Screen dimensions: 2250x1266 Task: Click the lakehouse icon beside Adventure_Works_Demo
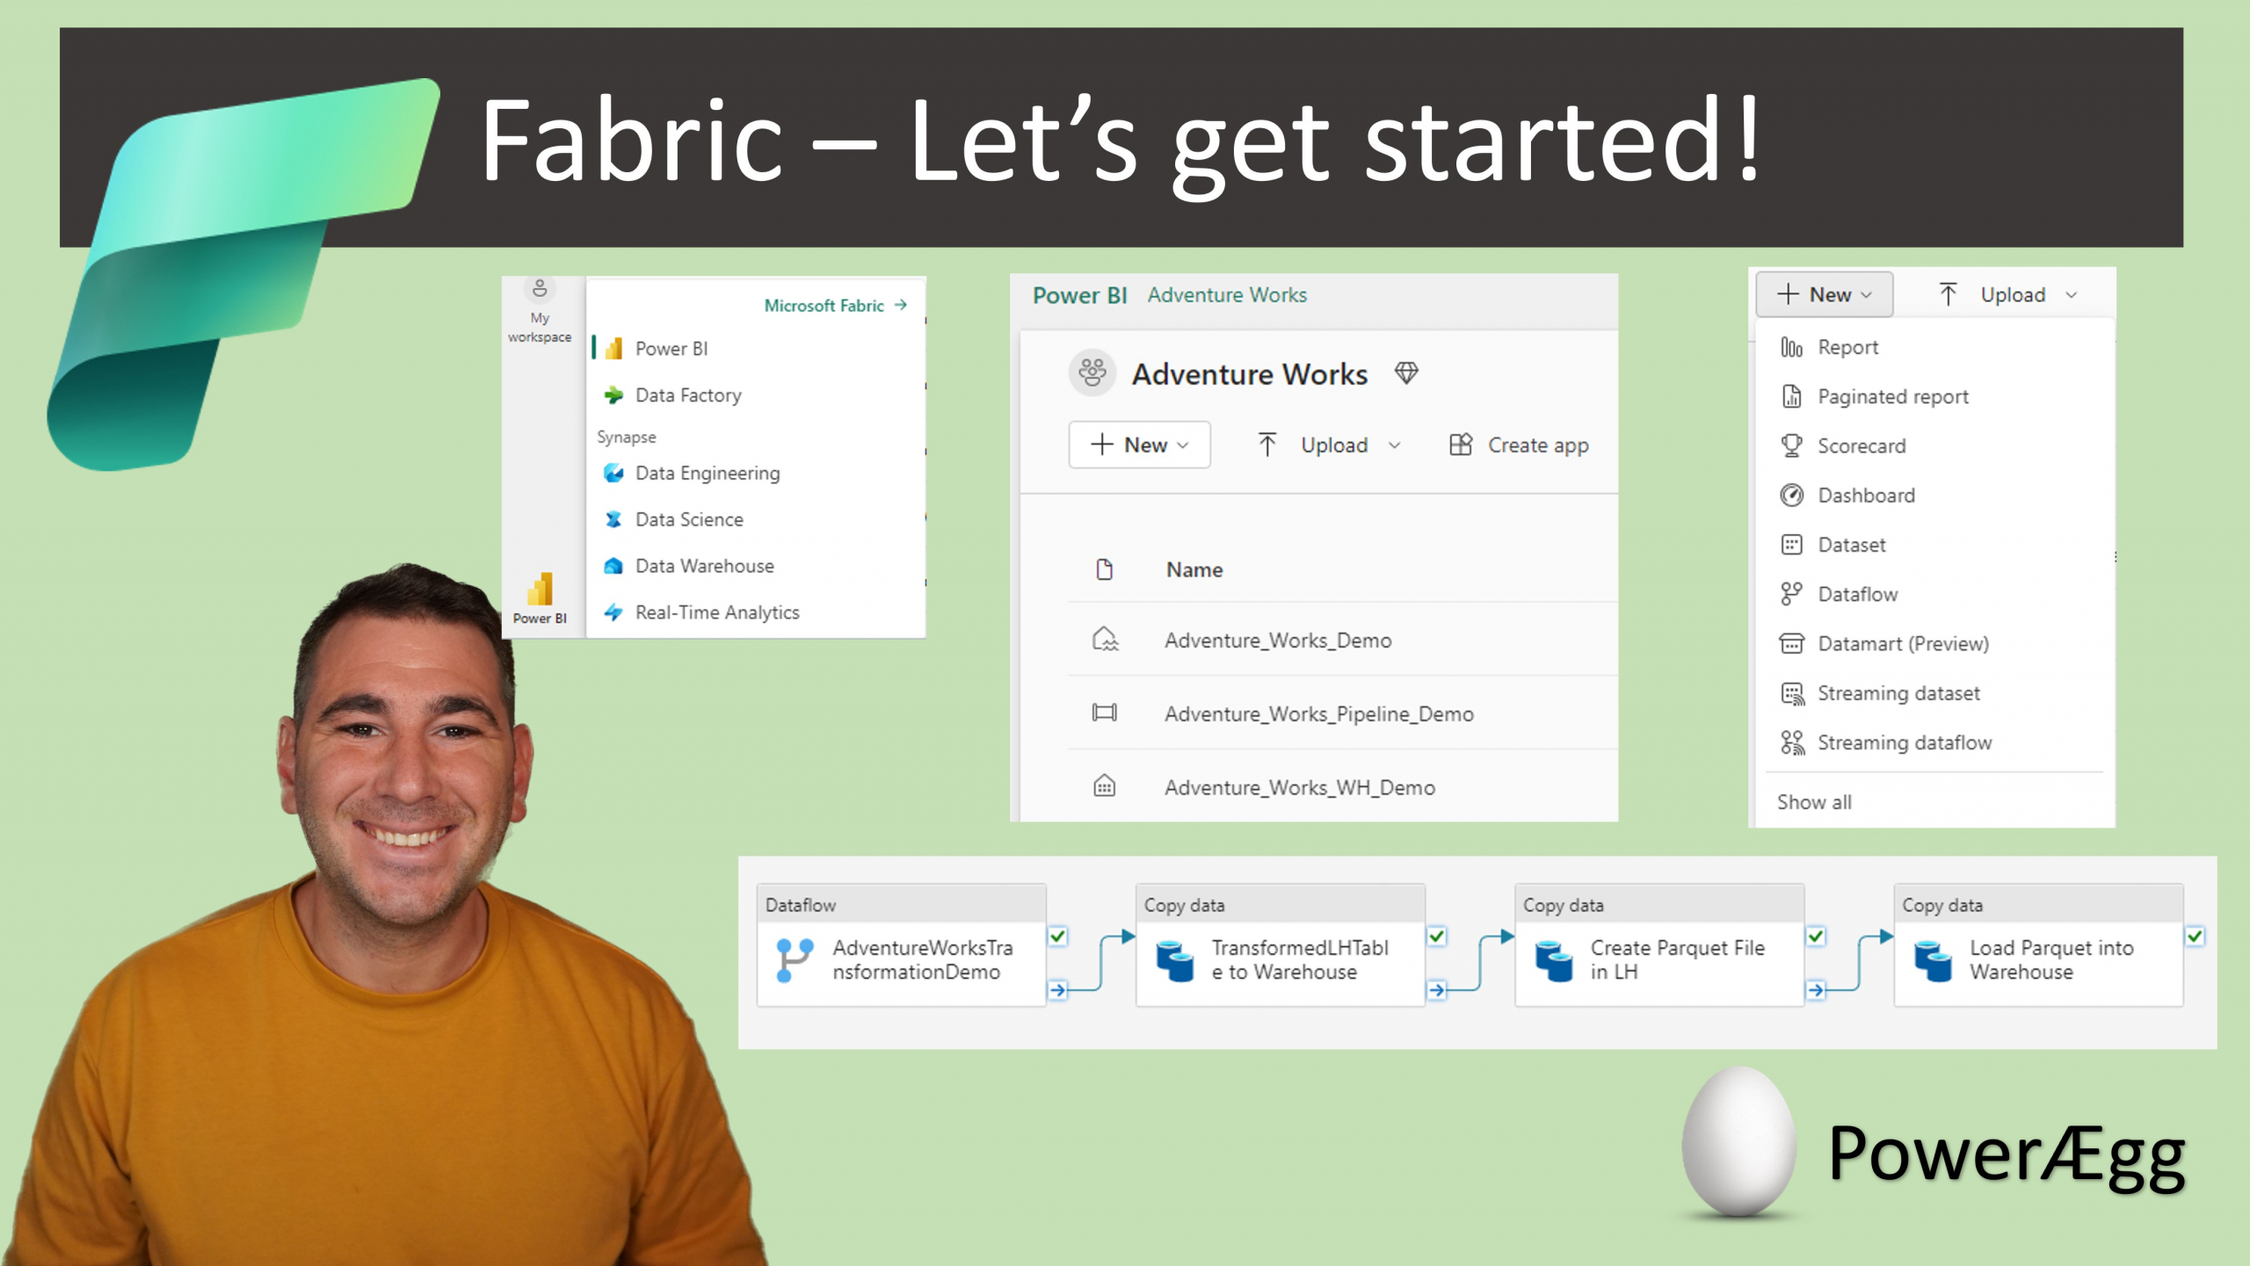(x=1106, y=640)
